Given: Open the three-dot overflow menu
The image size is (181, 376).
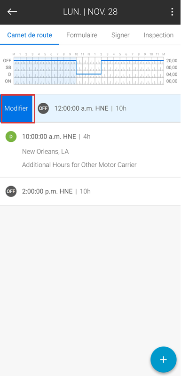Looking at the screenshot, I should click(x=172, y=12).
